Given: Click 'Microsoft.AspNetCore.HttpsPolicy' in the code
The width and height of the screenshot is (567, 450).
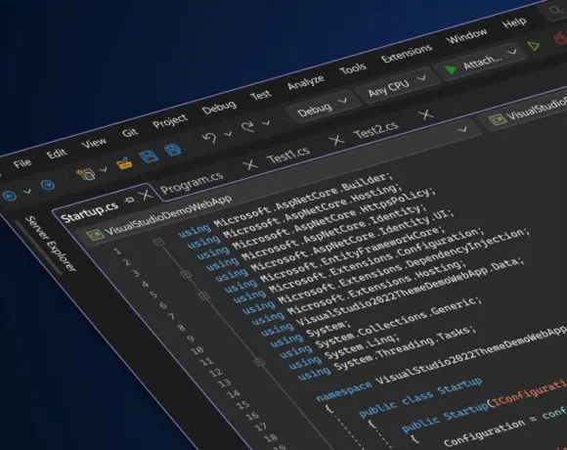Looking at the screenshot, I should coord(330,219).
